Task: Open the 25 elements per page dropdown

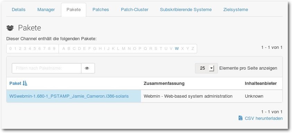Action: (206, 68)
